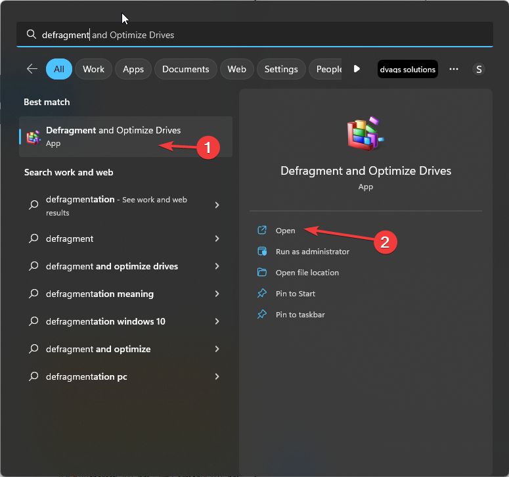Click the Defragment app icon in Best match
509x477 pixels.
pos(33,137)
